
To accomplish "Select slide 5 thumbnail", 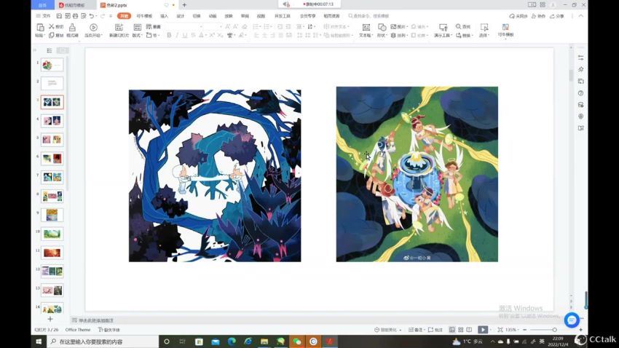I will pyautogui.click(x=52, y=140).
